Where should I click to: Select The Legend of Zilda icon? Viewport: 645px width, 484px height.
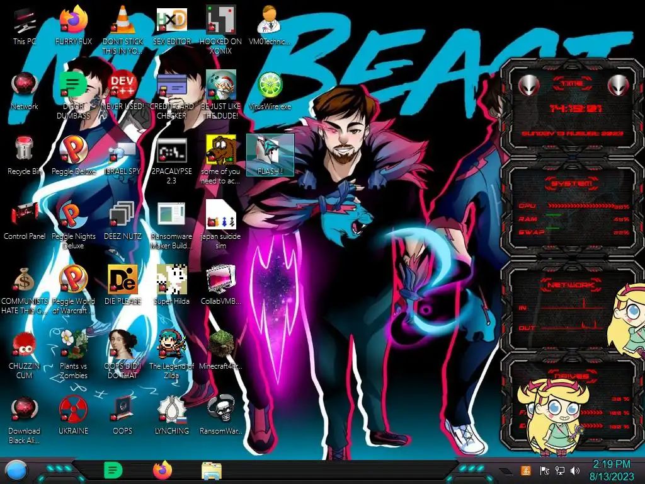point(171,355)
